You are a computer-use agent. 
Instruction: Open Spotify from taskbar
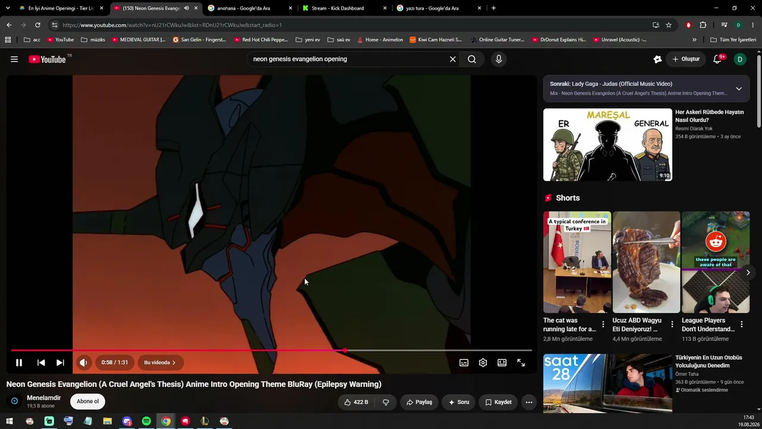click(146, 421)
